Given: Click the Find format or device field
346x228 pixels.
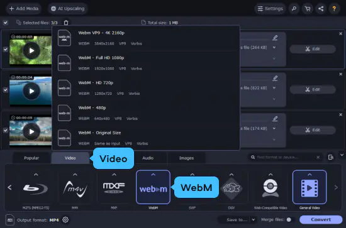Looking at the screenshot, I should [x=284, y=157].
